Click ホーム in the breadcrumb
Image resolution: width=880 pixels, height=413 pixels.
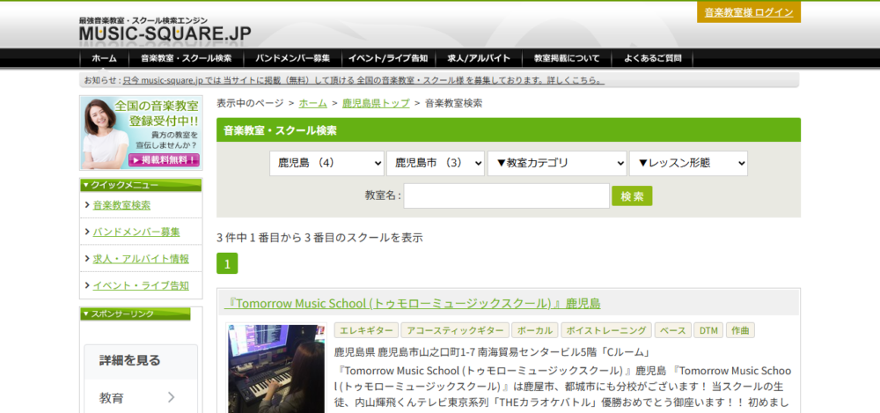(312, 103)
